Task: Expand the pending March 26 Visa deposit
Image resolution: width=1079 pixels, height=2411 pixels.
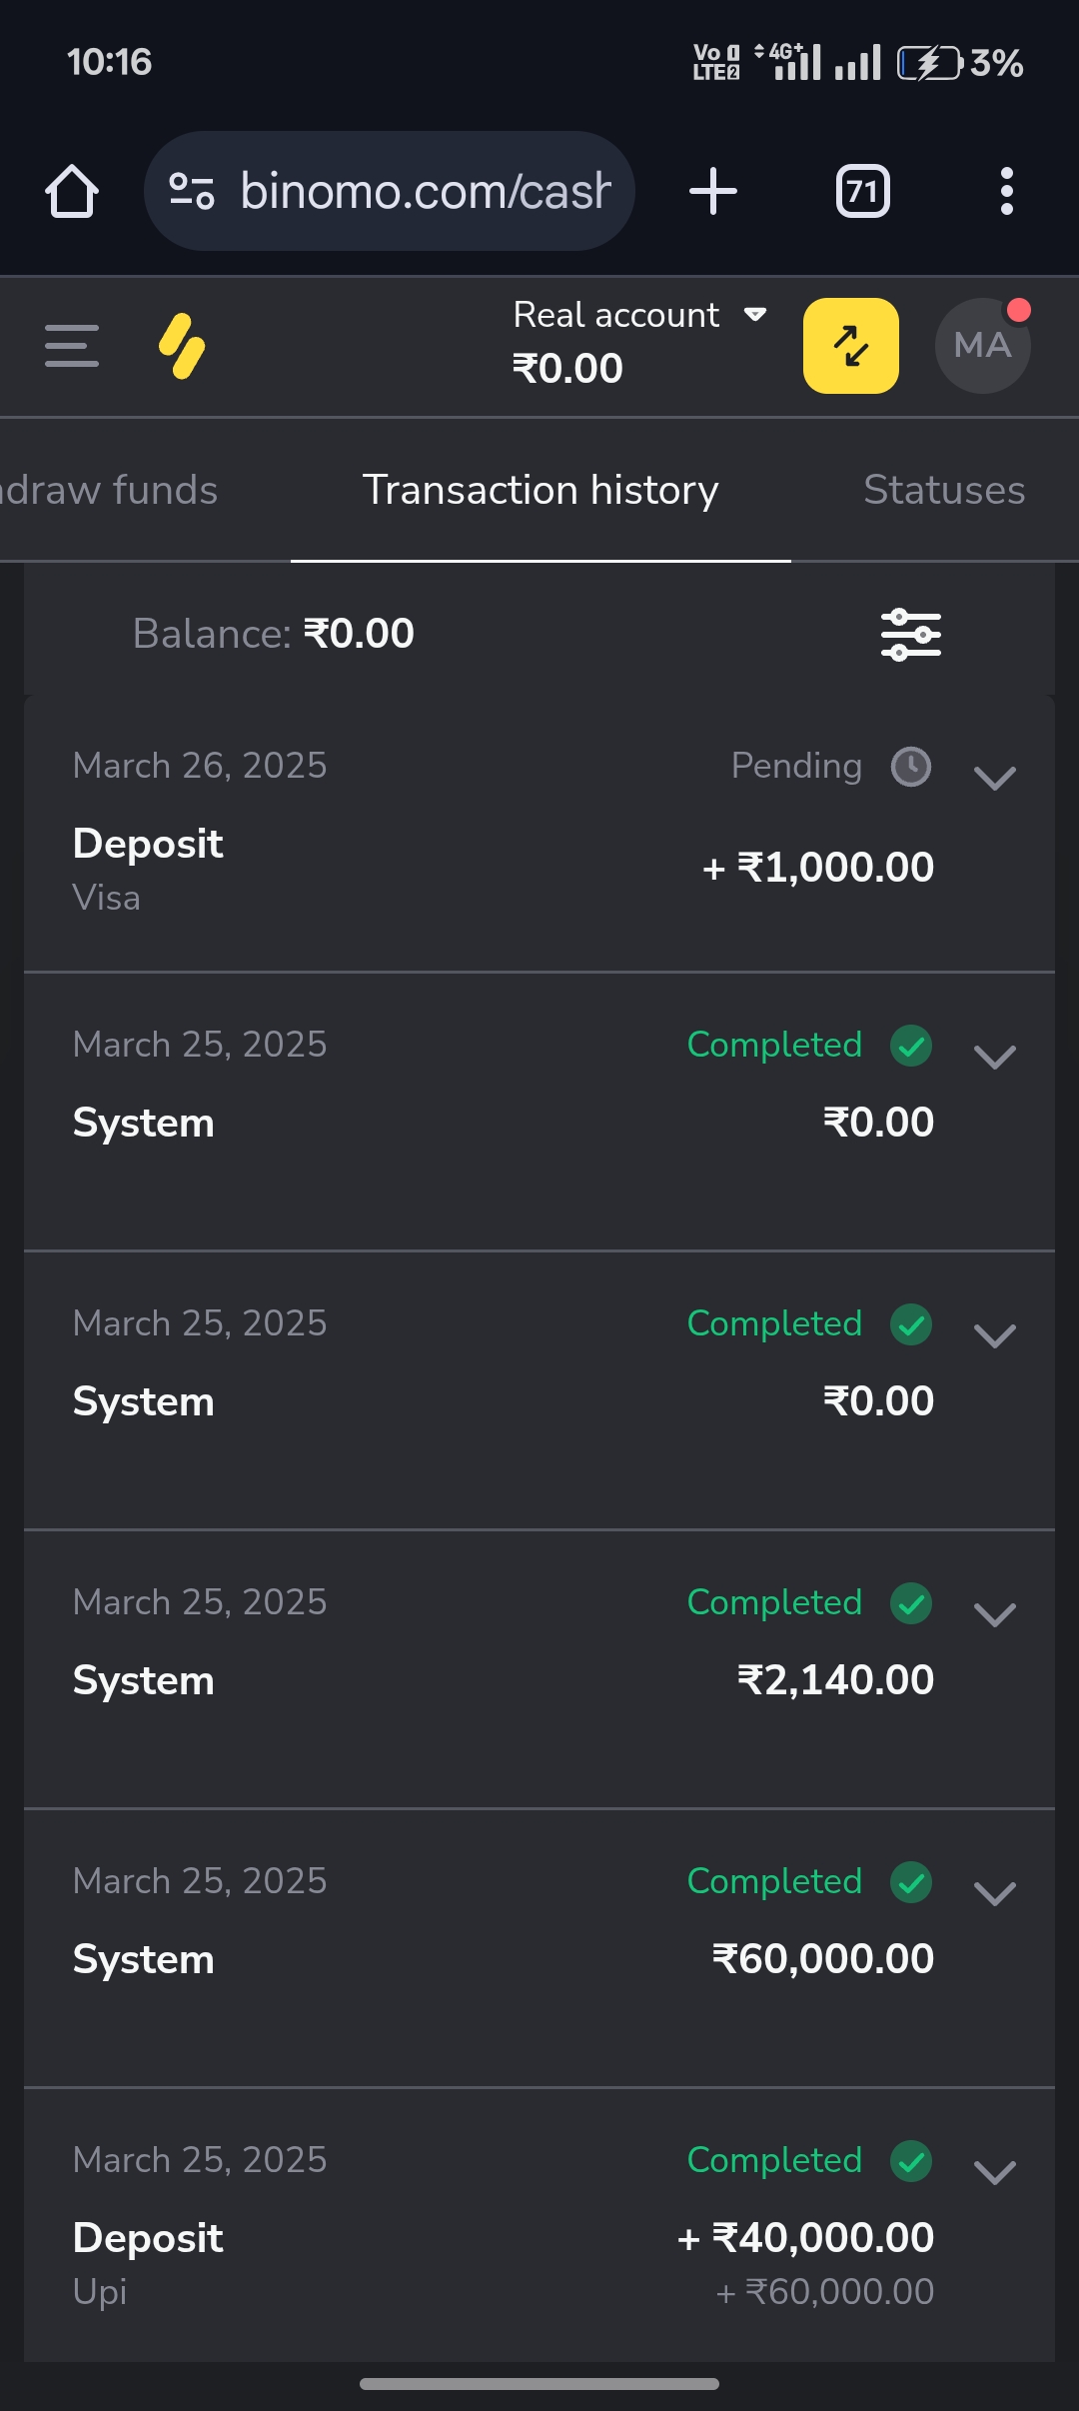Action: pos(995,778)
